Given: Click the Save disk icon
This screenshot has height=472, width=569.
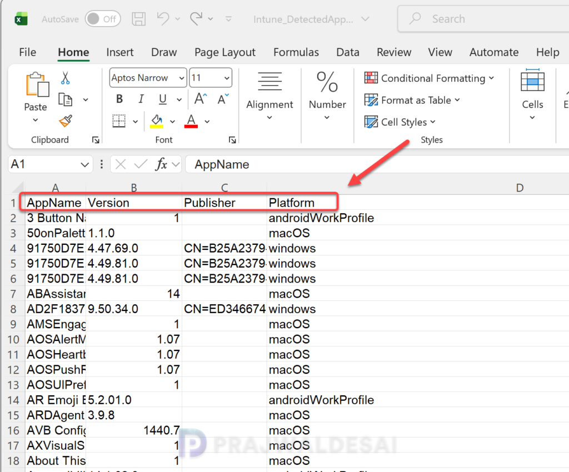Looking at the screenshot, I should coord(138,19).
